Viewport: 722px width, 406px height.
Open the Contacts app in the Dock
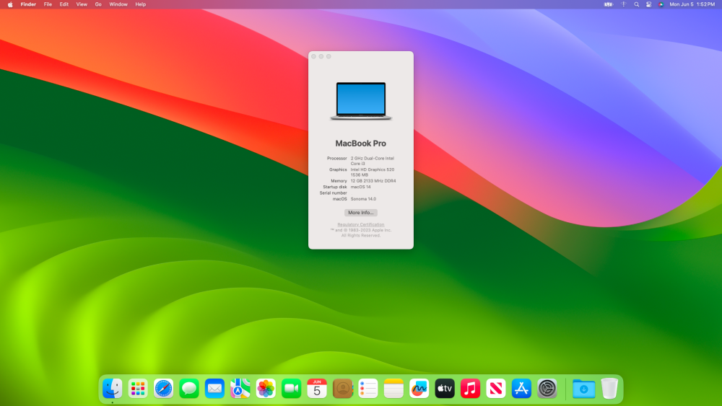342,389
